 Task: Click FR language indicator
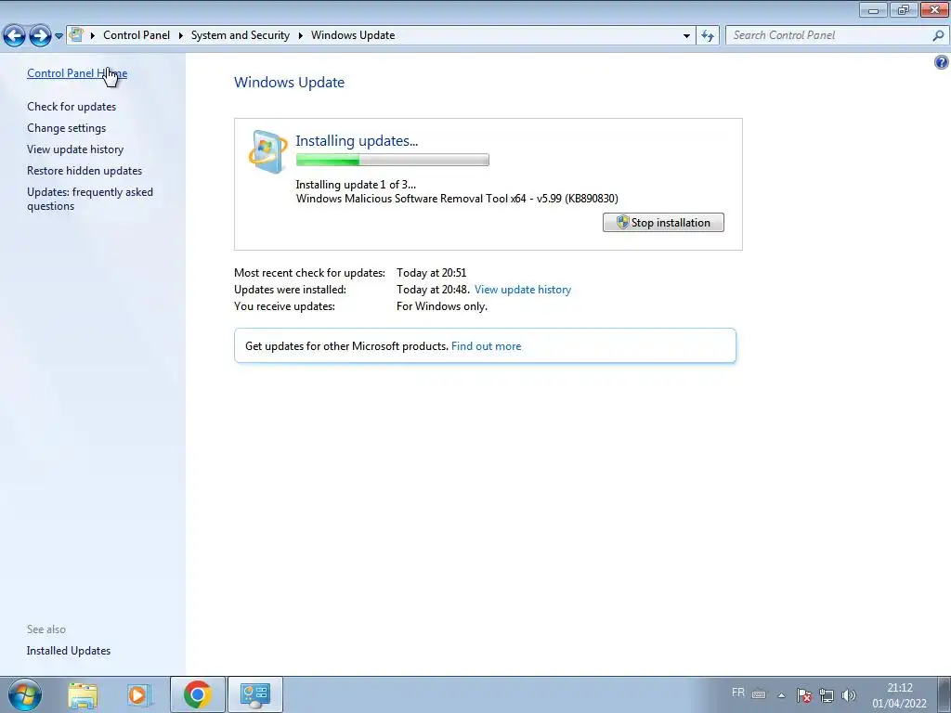click(738, 693)
